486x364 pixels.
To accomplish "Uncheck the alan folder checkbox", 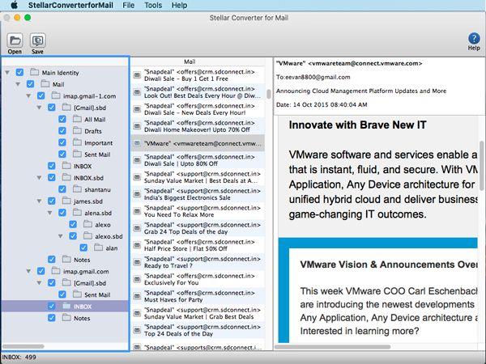I will pyautogui.click(x=83, y=248).
